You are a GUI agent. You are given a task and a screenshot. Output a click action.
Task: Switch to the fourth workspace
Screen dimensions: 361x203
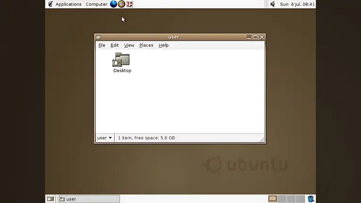click(x=300, y=199)
